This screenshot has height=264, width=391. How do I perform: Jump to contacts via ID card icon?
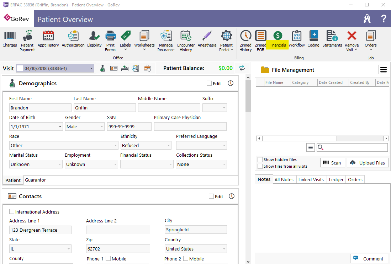click(x=114, y=68)
